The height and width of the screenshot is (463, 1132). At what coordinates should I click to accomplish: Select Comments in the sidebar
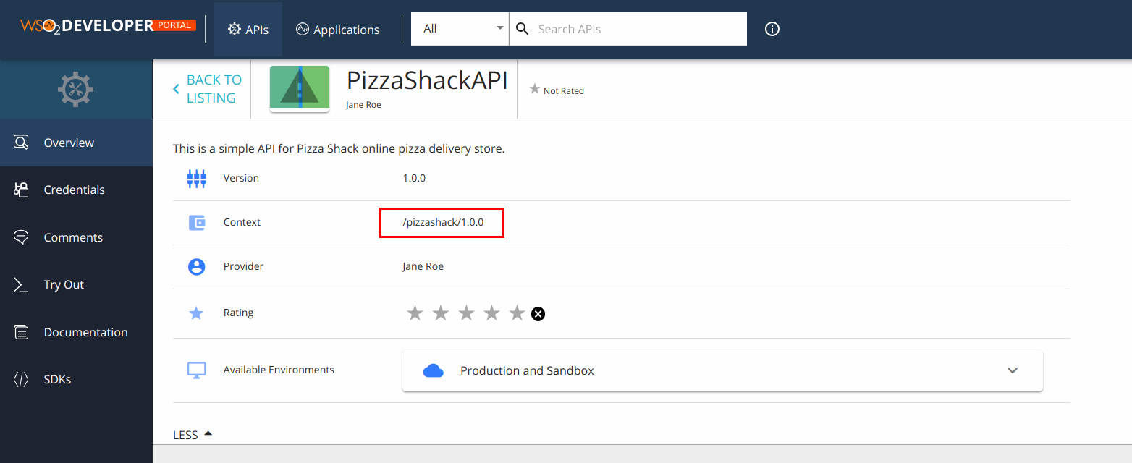[x=76, y=237]
